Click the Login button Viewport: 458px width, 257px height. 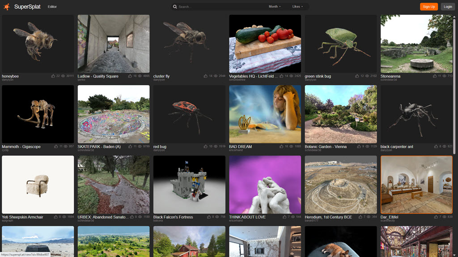click(447, 7)
